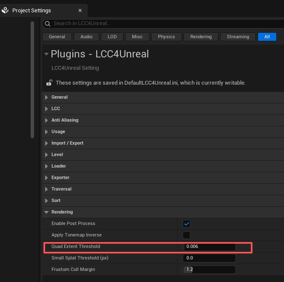Screen dimensions: 284x282
Task: Collapse the Plugins - LCC4Unreal heading
Action: 46,54
